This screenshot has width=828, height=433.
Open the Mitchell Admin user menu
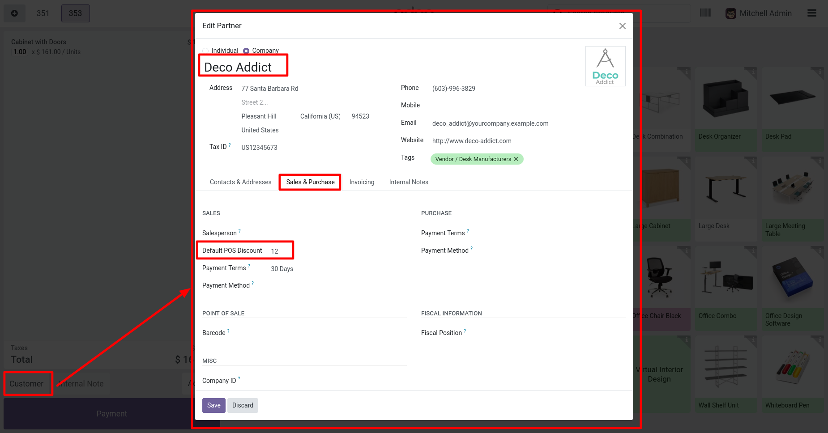pyautogui.click(x=759, y=13)
